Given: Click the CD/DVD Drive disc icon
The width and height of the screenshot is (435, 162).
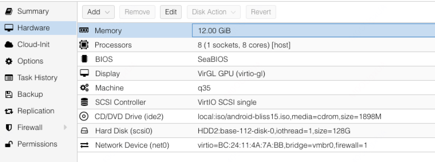Looking at the screenshot, I should 84,116.
